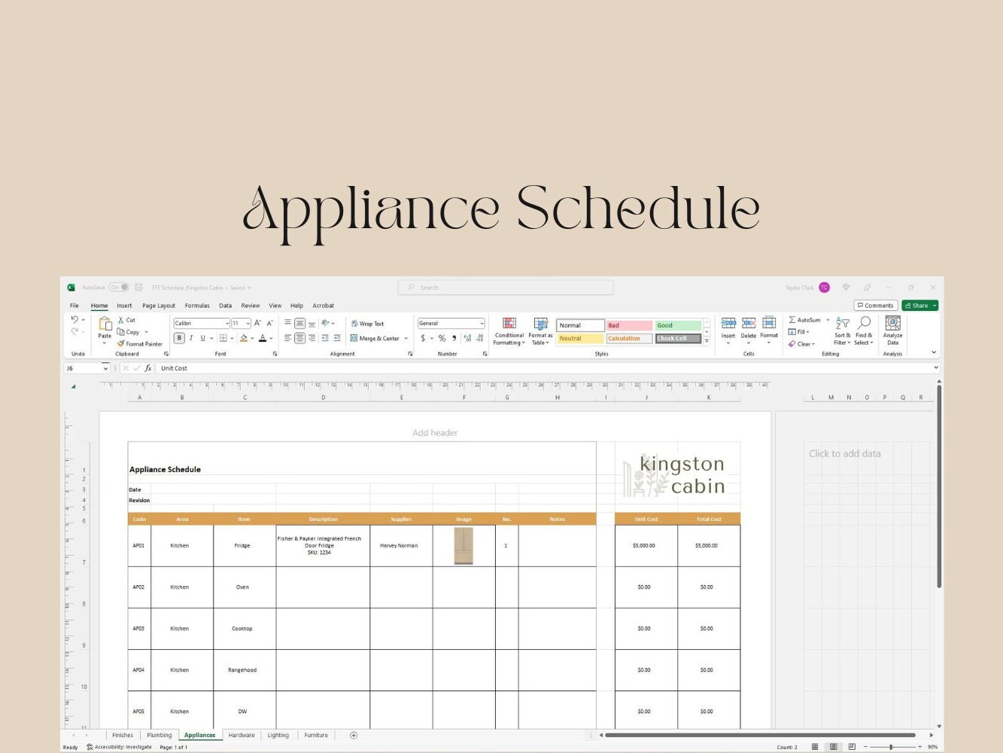1003x753 pixels.
Task: Toggle Underline formatting
Action: [202, 338]
